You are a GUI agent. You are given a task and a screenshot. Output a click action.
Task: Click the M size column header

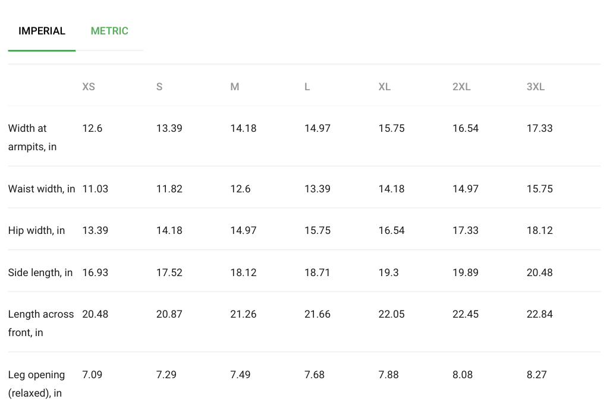point(235,87)
